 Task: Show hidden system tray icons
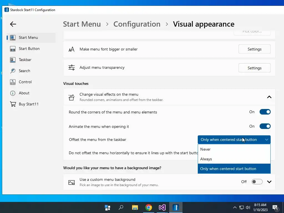click(x=235, y=207)
